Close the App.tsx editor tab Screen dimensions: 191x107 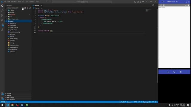click(x=42, y=5)
